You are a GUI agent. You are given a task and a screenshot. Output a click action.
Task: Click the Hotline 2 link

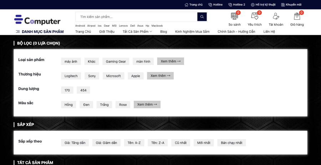tap(237, 5)
